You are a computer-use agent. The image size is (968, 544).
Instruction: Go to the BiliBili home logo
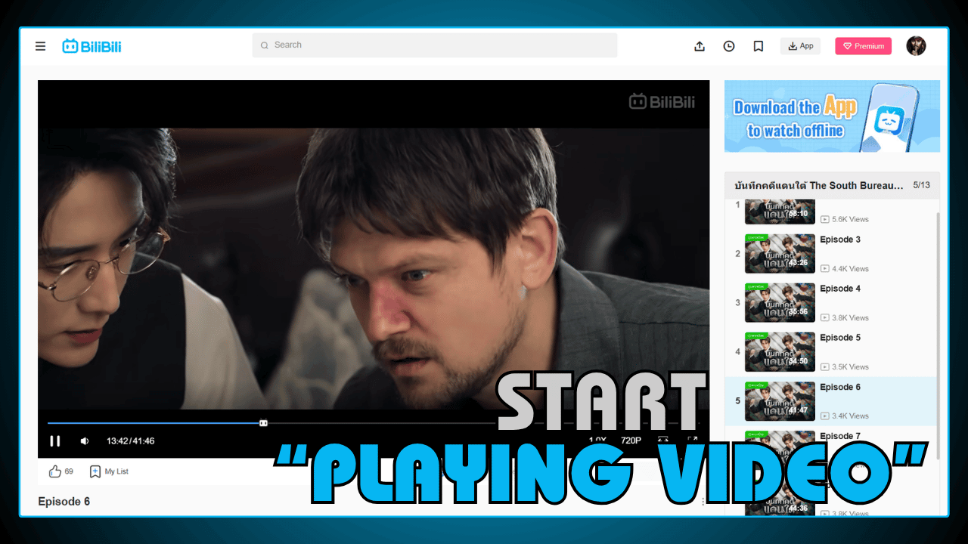(x=92, y=46)
